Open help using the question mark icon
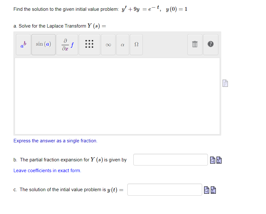Screen dimensions: 266x214 coord(210,44)
